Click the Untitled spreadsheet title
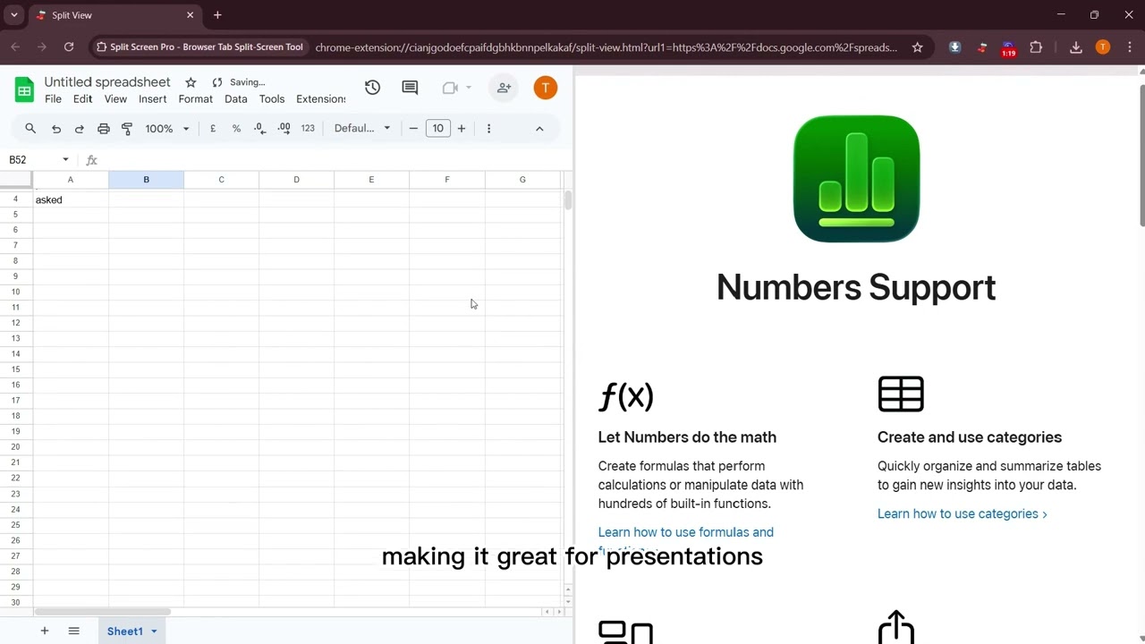The width and height of the screenshot is (1145, 644). point(107,82)
